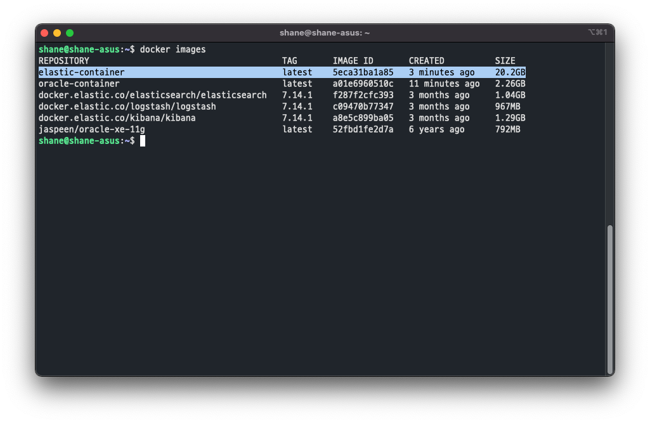Click the red close window button
Viewport: 650px width, 423px height.
click(45, 33)
